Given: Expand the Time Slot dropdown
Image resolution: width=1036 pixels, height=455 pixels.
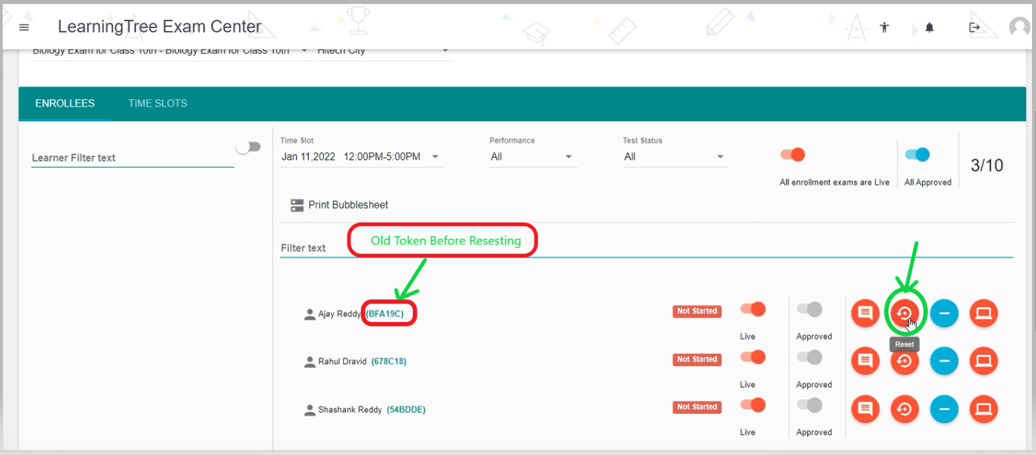Looking at the screenshot, I should 361,157.
